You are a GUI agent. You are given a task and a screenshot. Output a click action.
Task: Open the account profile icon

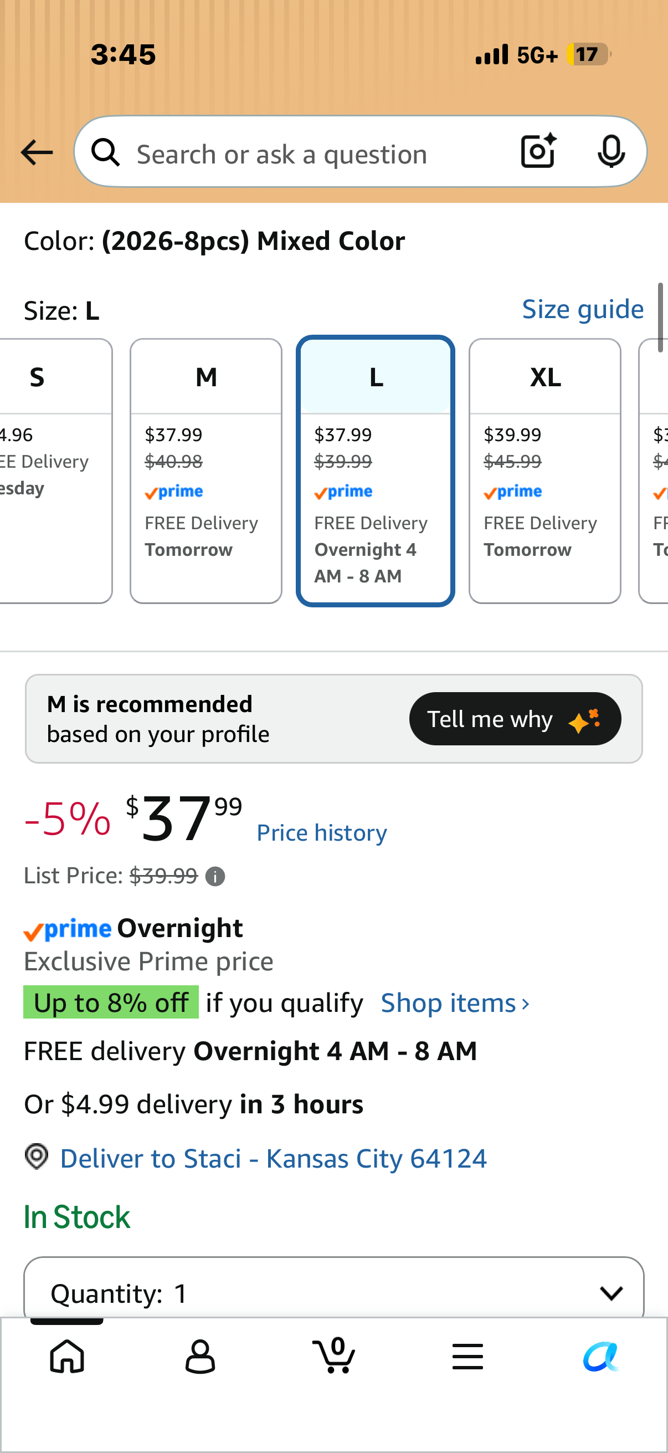tap(200, 1357)
